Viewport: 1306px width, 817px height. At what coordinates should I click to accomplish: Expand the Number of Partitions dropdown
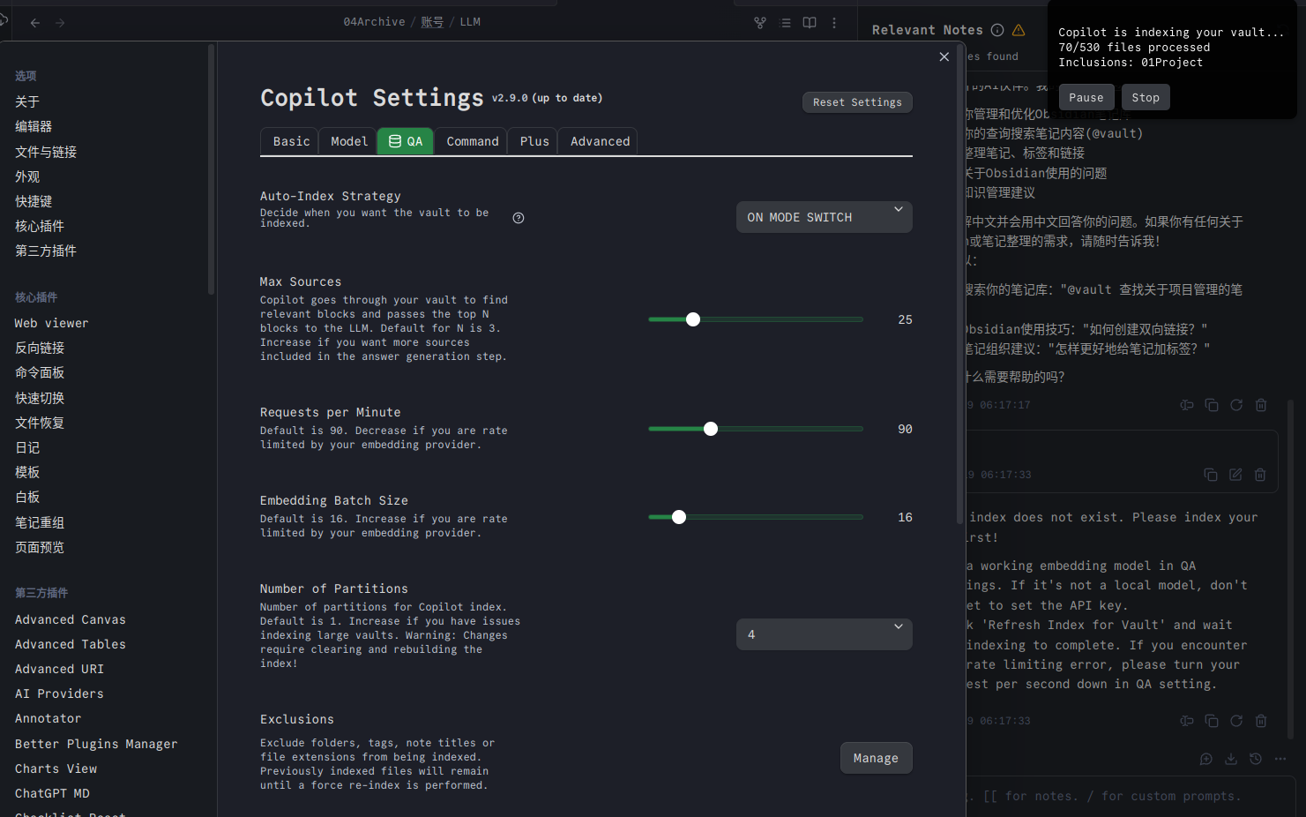(x=824, y=634)
